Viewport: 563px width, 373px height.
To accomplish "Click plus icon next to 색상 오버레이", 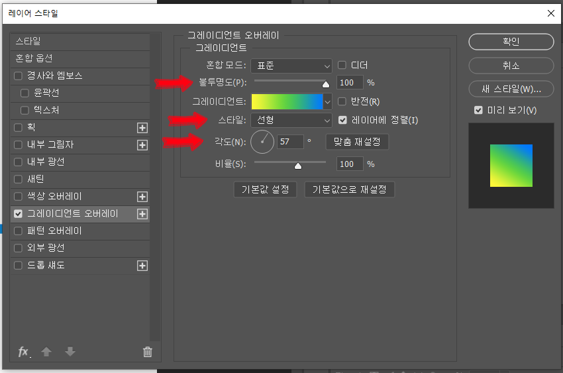I will [142, 197].
